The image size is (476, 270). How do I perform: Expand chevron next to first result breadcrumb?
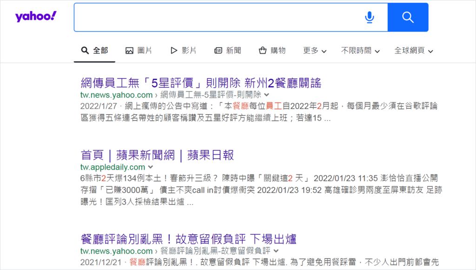266,94
